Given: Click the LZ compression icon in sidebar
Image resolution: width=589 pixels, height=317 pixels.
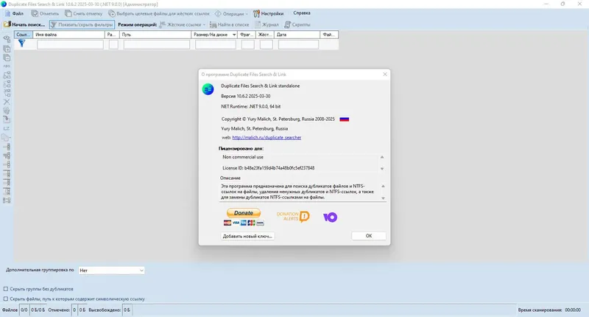Looking at the screenshot, I should pos(7,128).
